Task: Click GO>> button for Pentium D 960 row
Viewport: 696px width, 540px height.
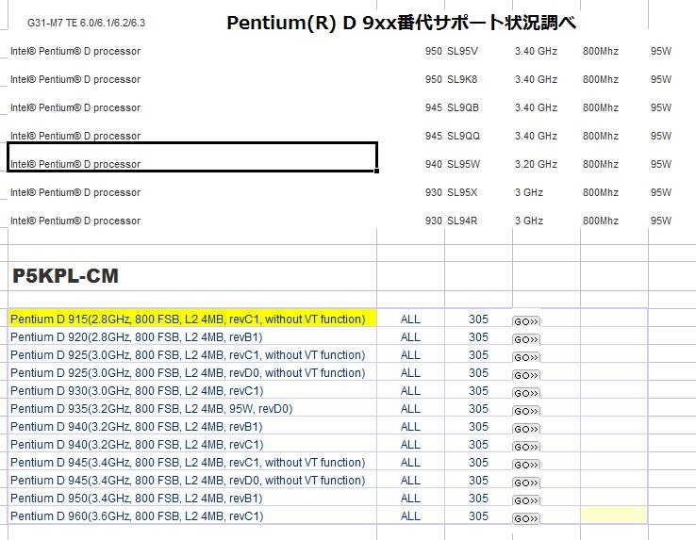Action: click(x=526, y=518)
